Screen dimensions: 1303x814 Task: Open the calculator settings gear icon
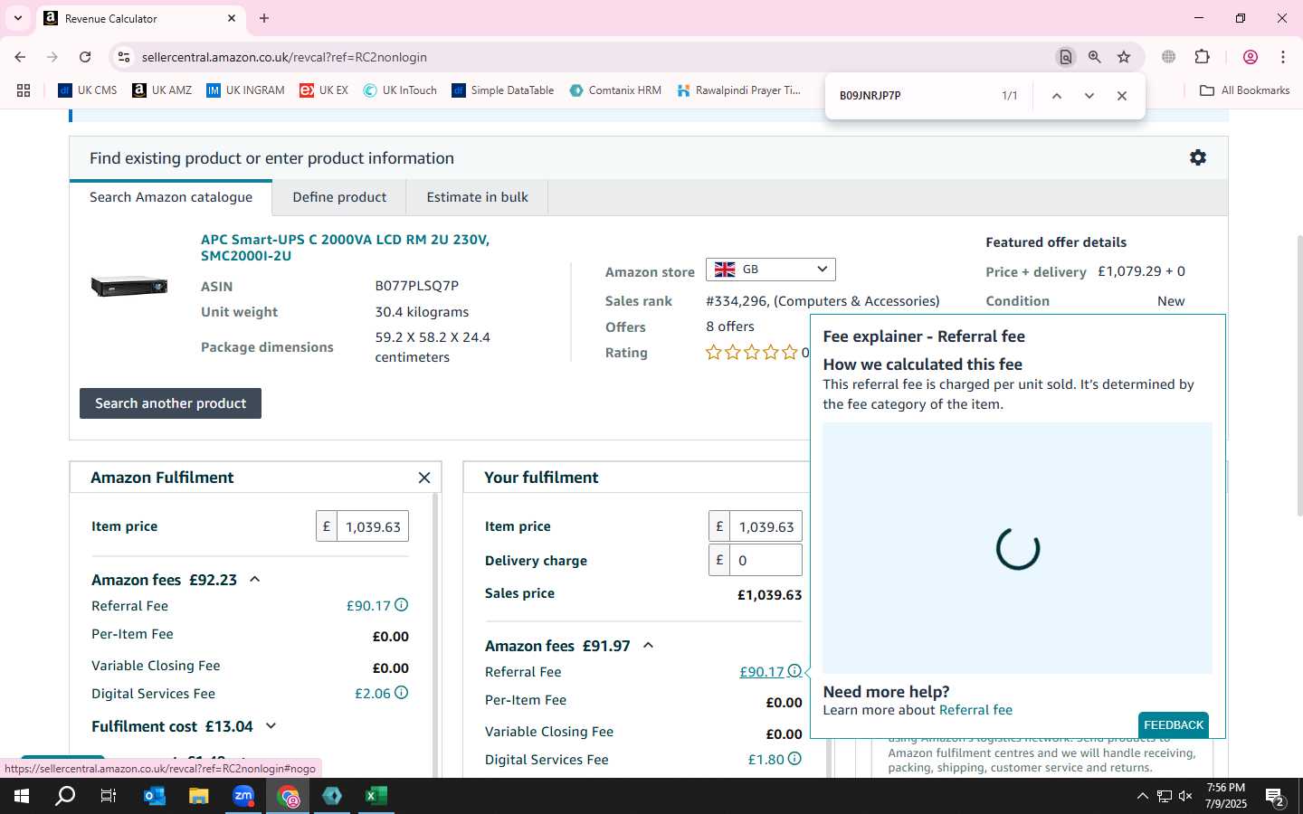point(1198,158)
